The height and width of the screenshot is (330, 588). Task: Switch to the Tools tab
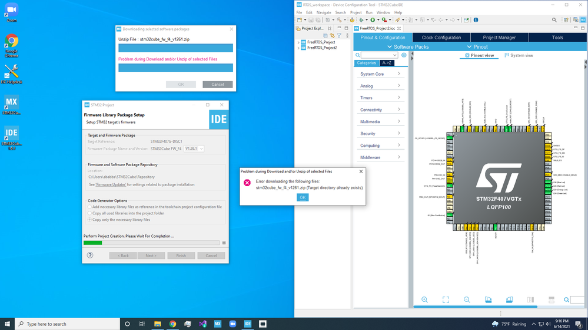557,38
